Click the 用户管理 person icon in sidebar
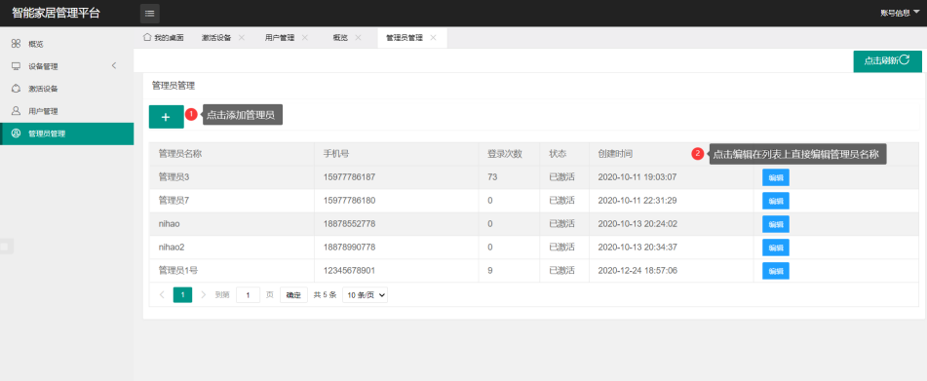 [16, 111]
